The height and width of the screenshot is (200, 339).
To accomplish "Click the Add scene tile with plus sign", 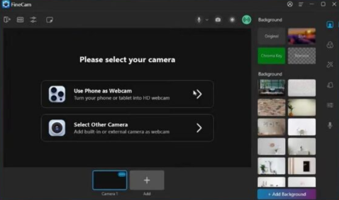I will point(147,180).
